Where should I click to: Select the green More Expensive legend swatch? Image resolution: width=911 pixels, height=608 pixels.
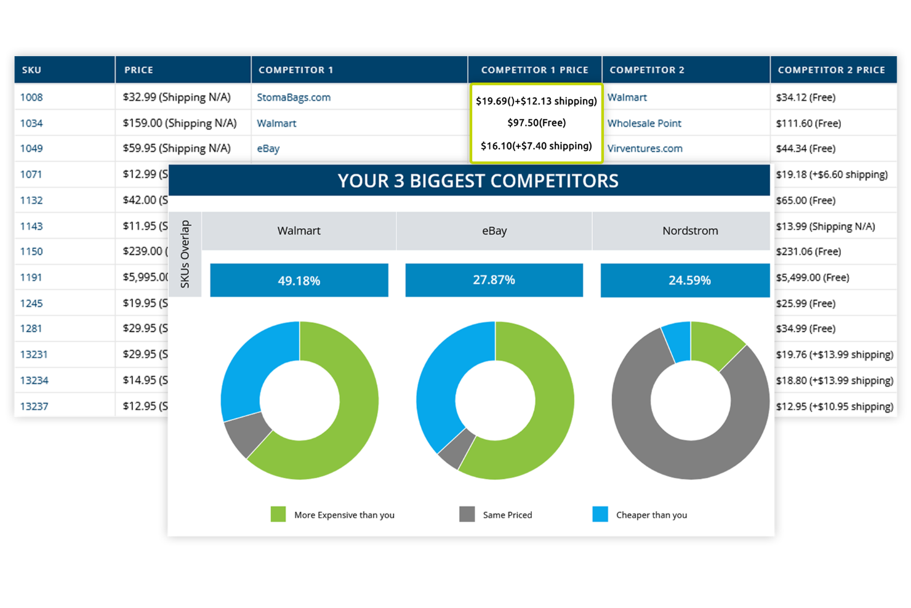pos(278,514)
